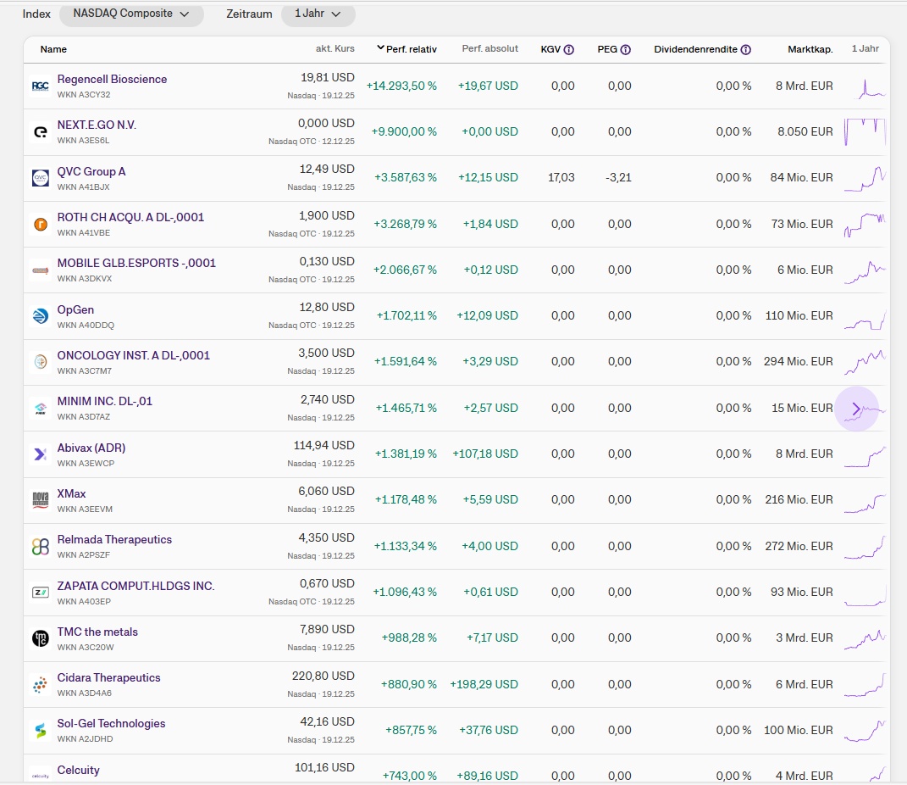Click the PEG info icon
The height and width of the screenshot is (785, 907).
[625, 49]
